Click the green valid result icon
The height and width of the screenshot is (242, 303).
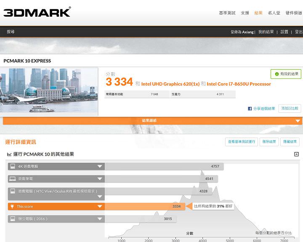[277, 74]
